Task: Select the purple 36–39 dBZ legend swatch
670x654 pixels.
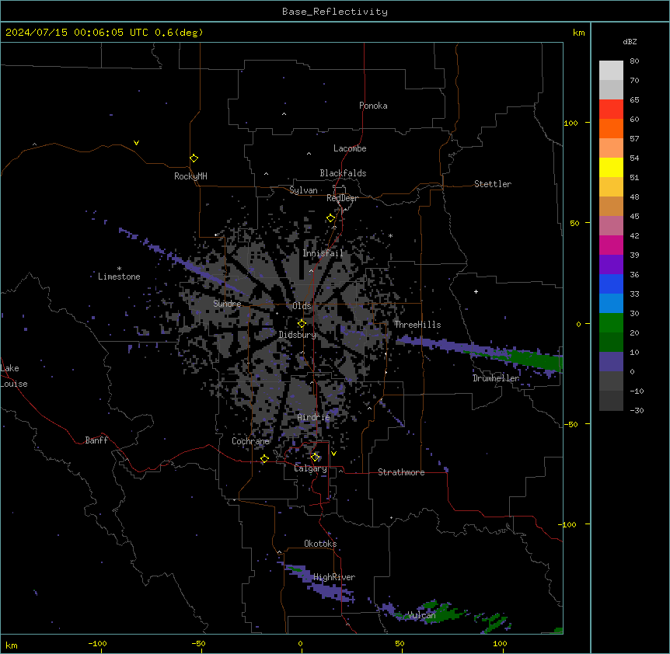Action: (611, 265)
